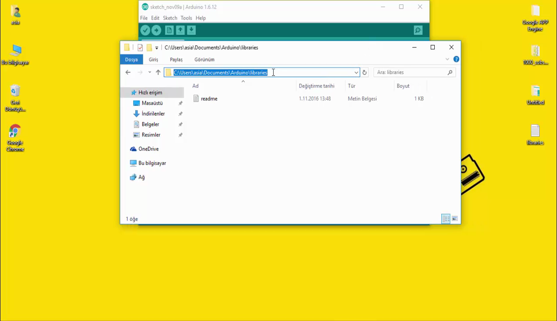This screenshot has height=321, width=557.
Task: Switch Explorer to details view
Action: tap(446, 219)
